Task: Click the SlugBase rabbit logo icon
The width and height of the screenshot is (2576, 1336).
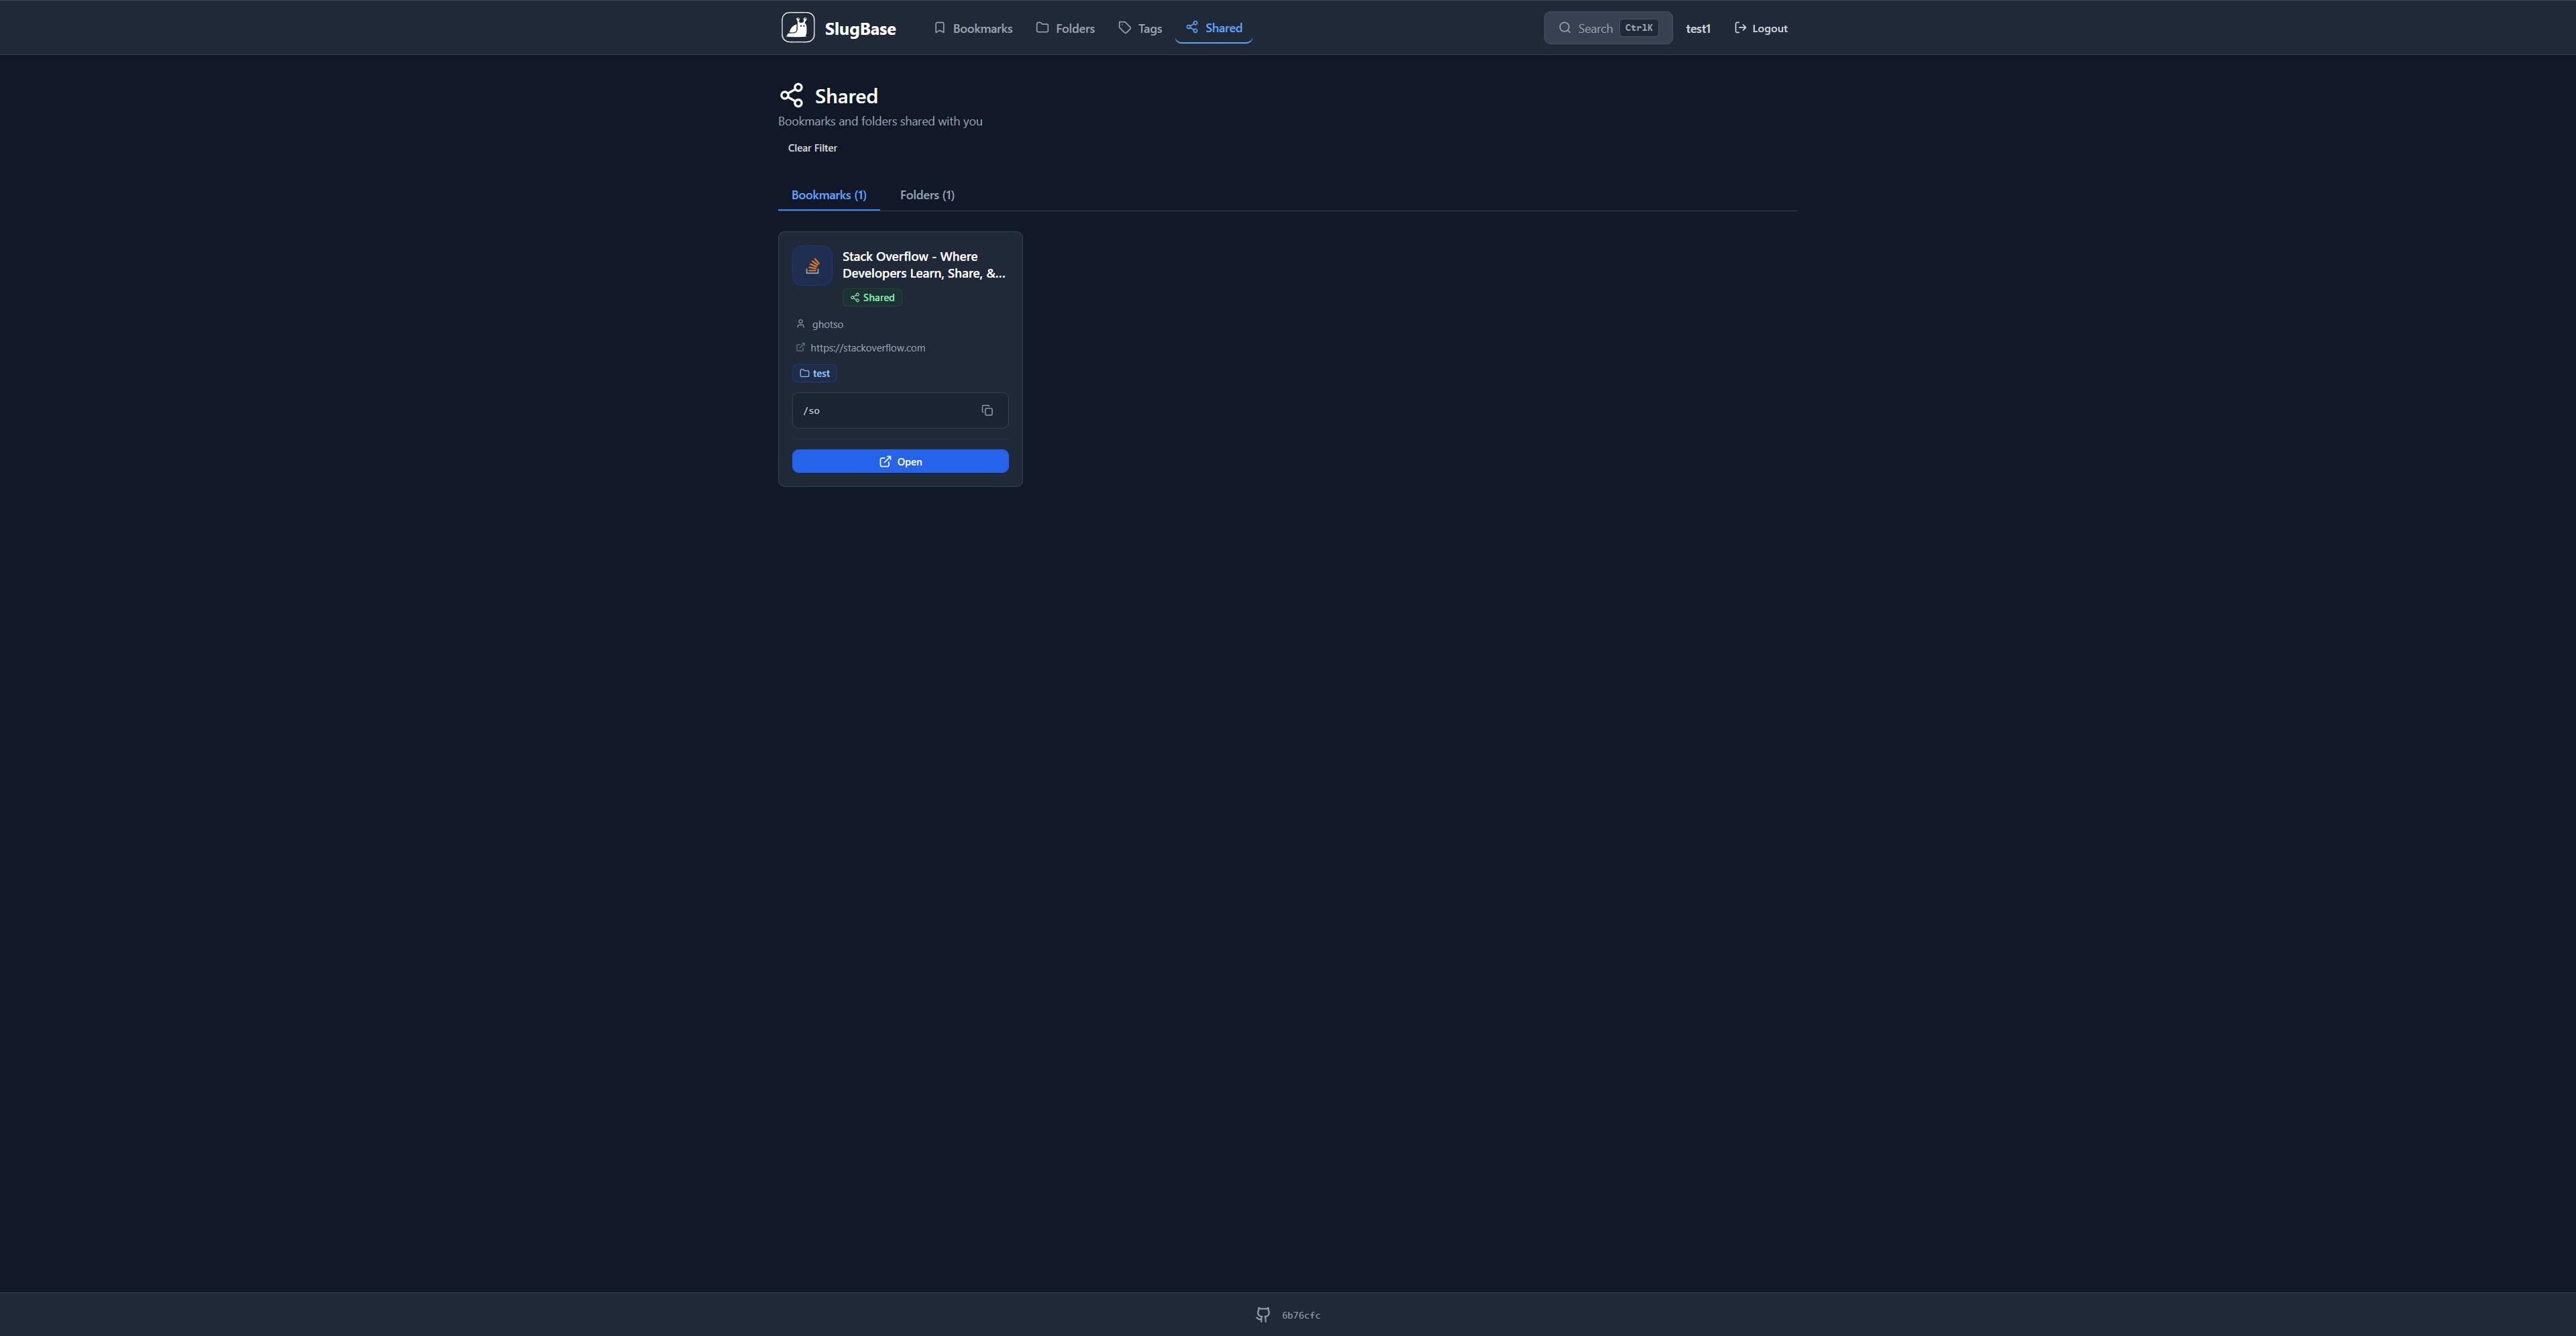Action: pyautogui.click(x=797, y=27)
